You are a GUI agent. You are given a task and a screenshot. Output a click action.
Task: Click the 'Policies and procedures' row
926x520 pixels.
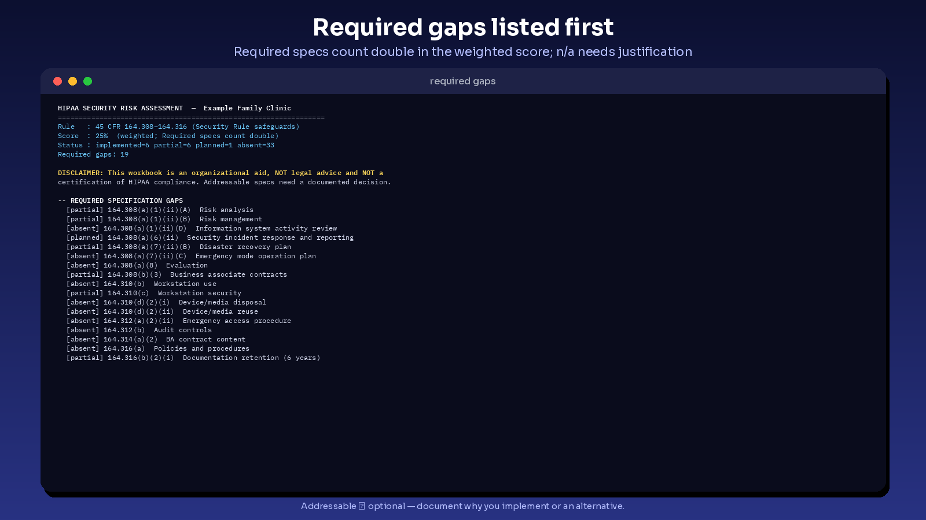tap(158, 348)
